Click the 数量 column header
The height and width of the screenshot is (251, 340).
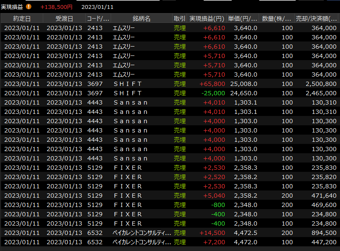pyautogui.click(x=276, y=19)
